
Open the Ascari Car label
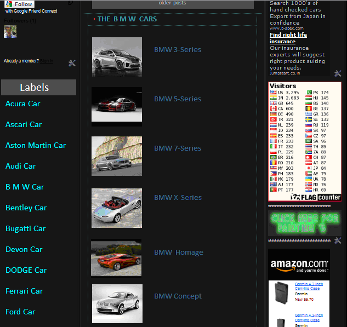coord(24,124)
